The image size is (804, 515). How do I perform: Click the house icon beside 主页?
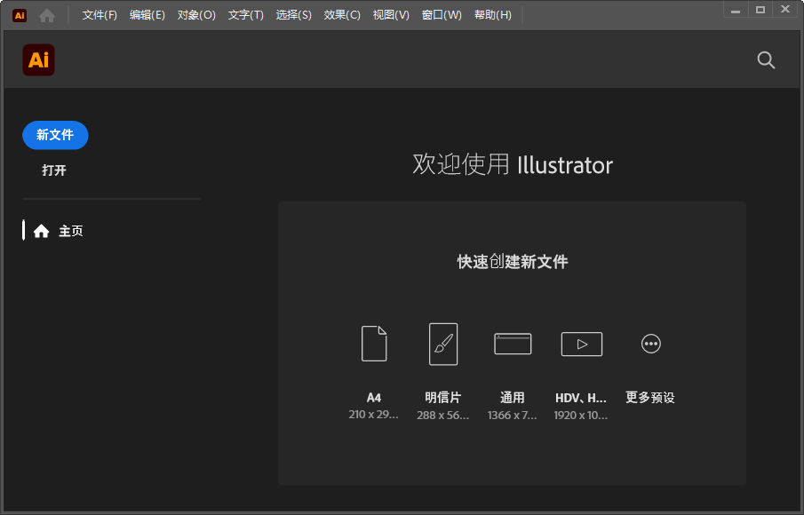click(41, 230)
